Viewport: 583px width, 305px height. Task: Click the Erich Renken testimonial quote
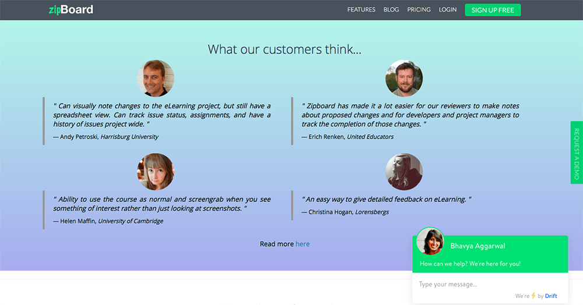pyautogui.click(x=410, y=115)
